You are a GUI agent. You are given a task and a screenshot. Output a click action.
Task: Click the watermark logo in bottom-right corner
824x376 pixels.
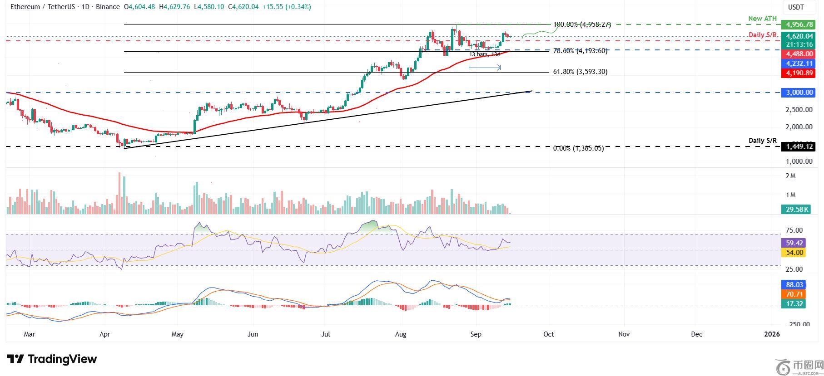pyautogui.click(x=799, y=366)
